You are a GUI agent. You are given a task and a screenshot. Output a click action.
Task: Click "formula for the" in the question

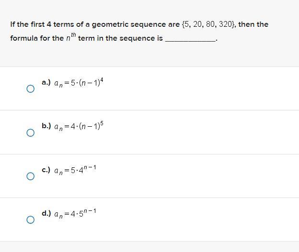coord(36,38)
